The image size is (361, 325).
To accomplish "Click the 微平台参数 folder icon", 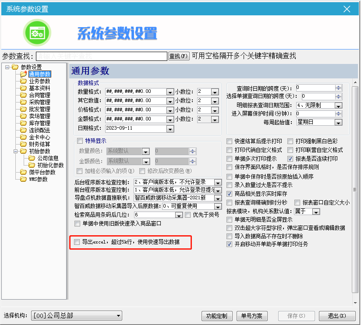I will (23, 172).
